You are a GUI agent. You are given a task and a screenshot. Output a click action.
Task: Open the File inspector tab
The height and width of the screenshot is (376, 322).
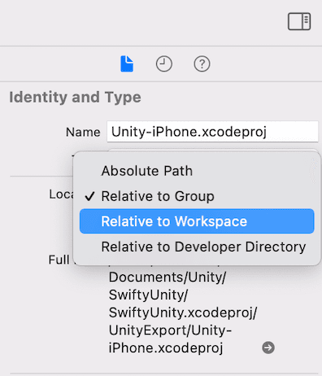127,63
